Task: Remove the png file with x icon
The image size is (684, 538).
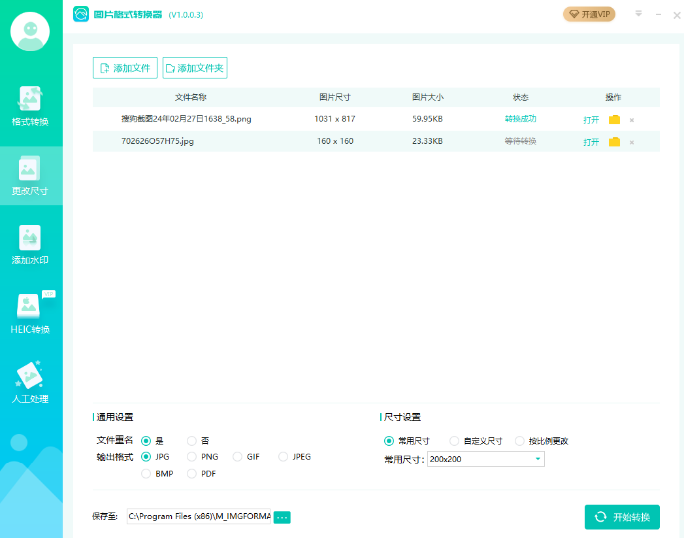Action: pyautogui.click(x=632, y=120)
